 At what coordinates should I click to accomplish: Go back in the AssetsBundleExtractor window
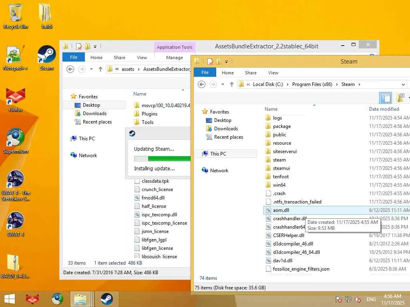[70, 69]
